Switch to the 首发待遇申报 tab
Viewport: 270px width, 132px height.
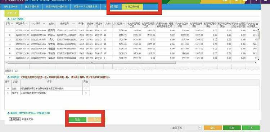coord(32,7)
